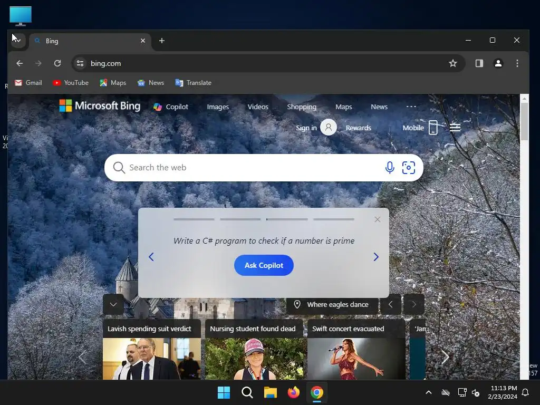Click the Microsoft Bing logo
540x405 pixels.
(100, 105)
